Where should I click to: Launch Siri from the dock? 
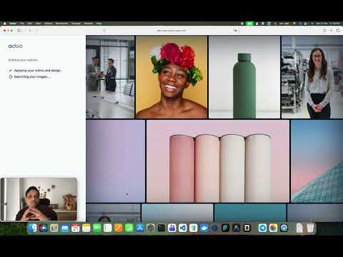(44, 228)
